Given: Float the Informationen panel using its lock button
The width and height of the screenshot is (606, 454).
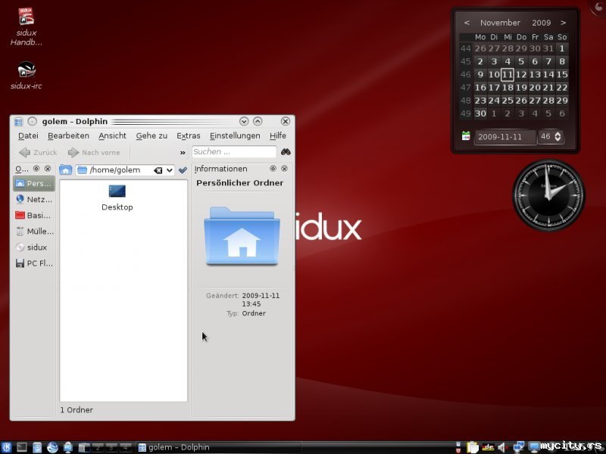Looking at the screenshot, I should coord(273,169).
